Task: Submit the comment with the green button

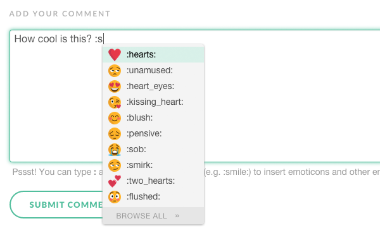Action: point(57,205)
